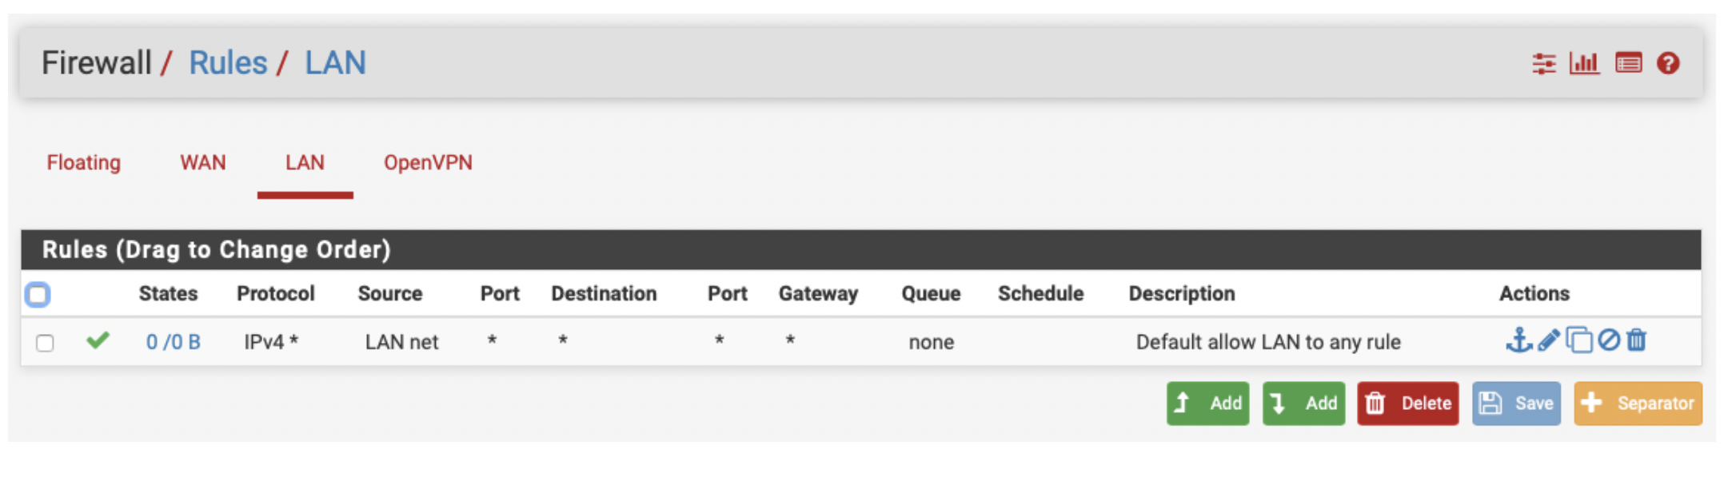
Task: Check the Default allow LAN rule checkbox
Action: point(45,343)
